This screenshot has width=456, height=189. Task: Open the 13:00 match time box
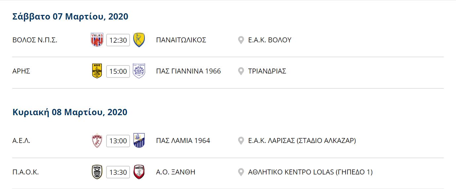click(x=118, y=141)
